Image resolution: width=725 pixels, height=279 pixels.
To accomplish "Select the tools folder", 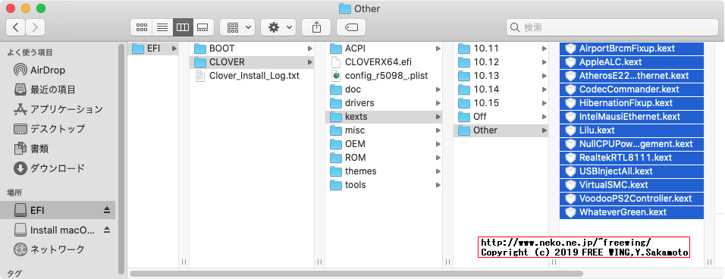I will pos(384,185).
